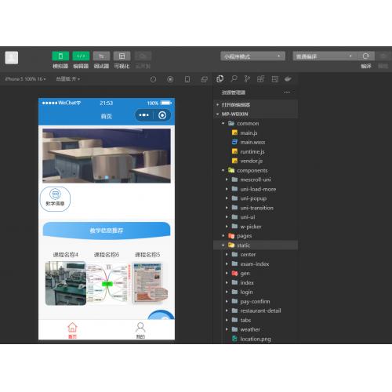
Task: Open the compile mode dropdown
Action: click(325, 56)
